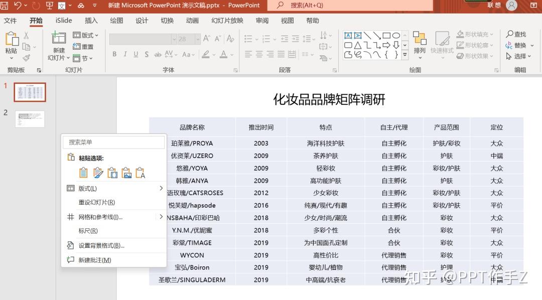The image size is (542, 300).
Task: Toggle Underline formatting button
Action: 136,54
